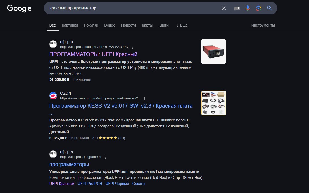
Task: Select the 'Все' results tab
Action: coord(52,25)
